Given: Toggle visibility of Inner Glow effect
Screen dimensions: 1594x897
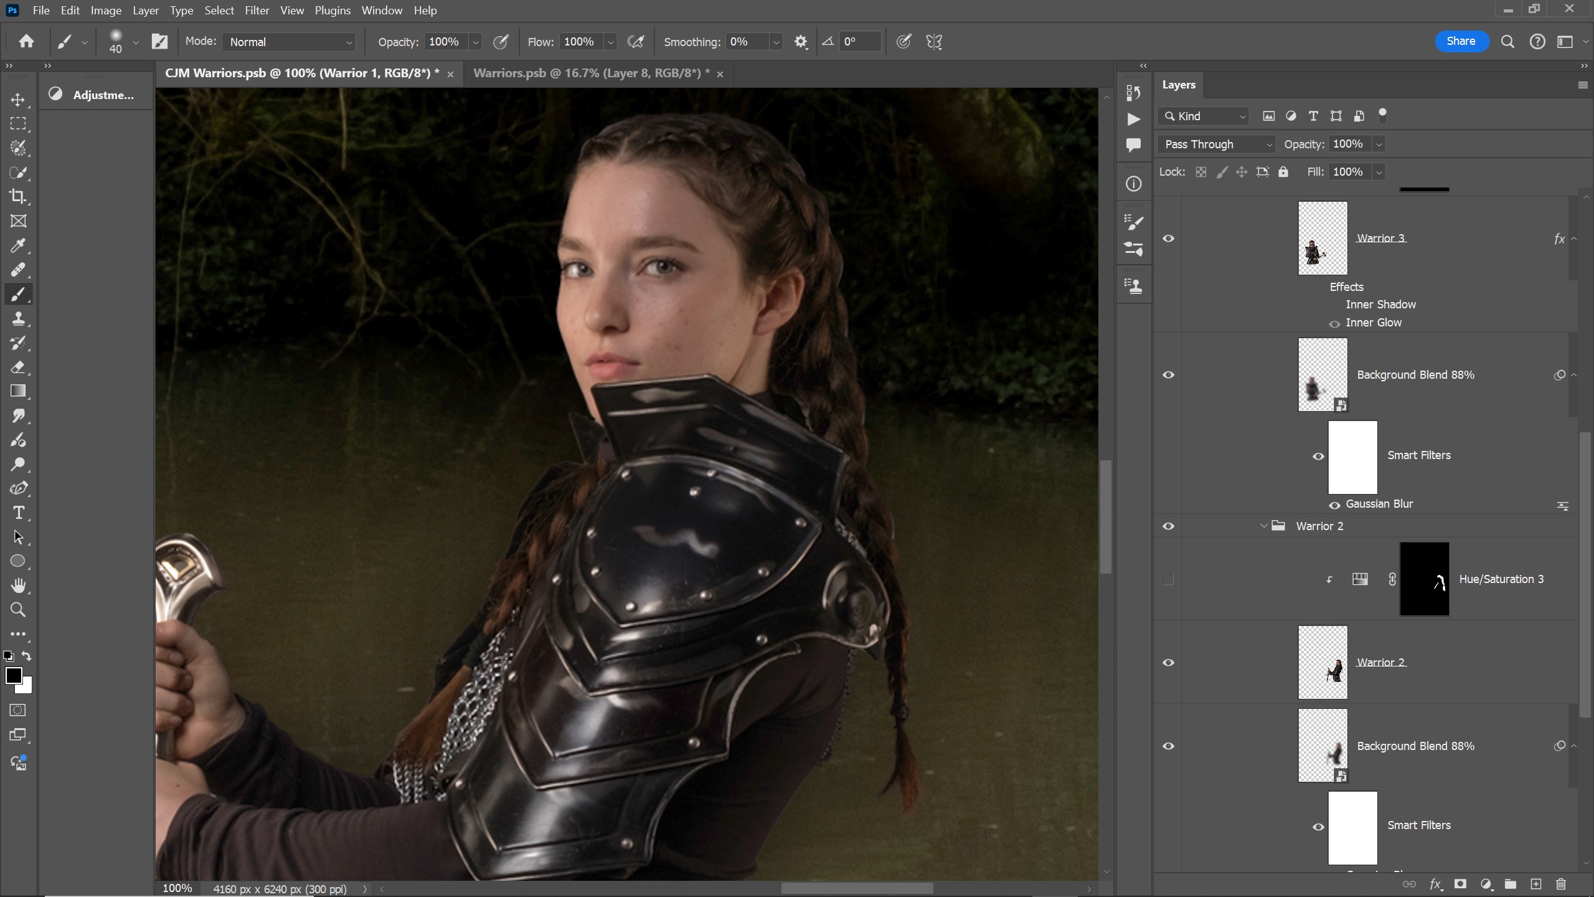Looking at the screenshot, I should click(x=1334, y=323).
